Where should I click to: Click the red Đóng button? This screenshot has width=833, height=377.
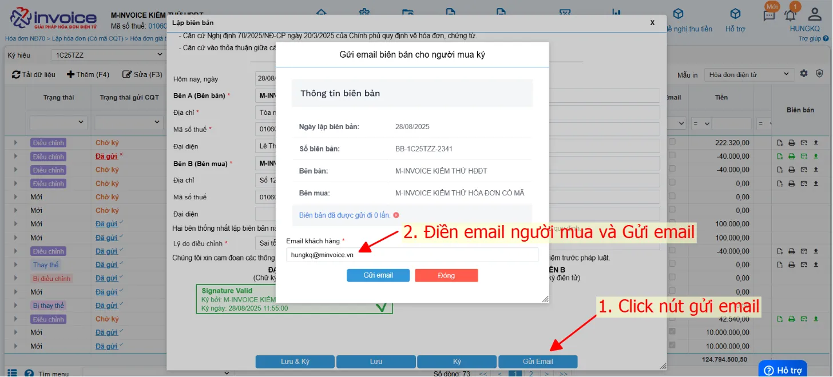click(x=446, y=275)
